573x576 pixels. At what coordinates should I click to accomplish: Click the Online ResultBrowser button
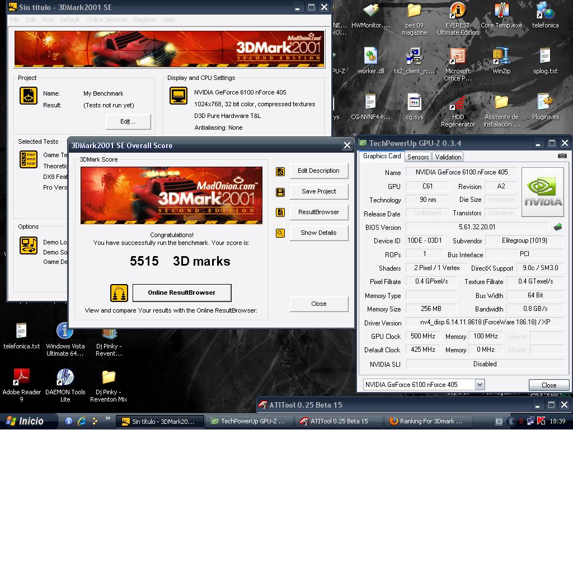click(181, 293)
